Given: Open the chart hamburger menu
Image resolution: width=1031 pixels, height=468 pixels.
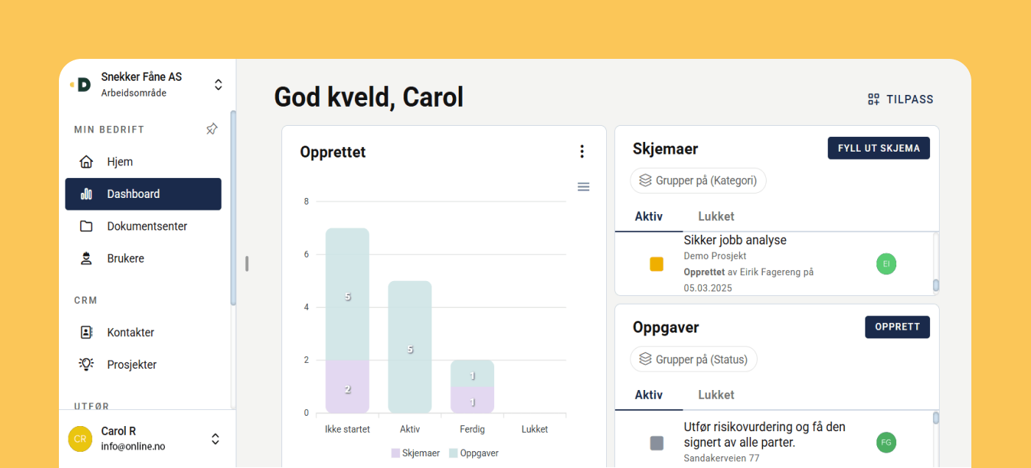Looking at the screenshot, I should (583, 187).
